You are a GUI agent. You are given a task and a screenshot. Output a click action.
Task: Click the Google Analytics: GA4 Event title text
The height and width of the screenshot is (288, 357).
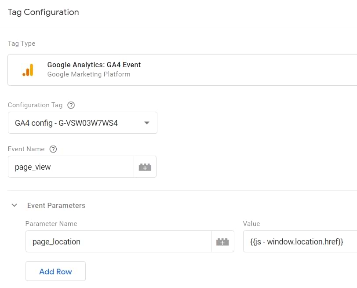point(94,65)
